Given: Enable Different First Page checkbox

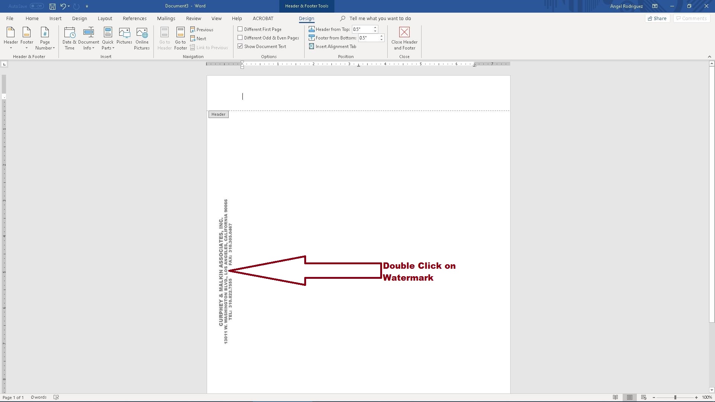Looking at the screenshot, I should click(240, 29).
